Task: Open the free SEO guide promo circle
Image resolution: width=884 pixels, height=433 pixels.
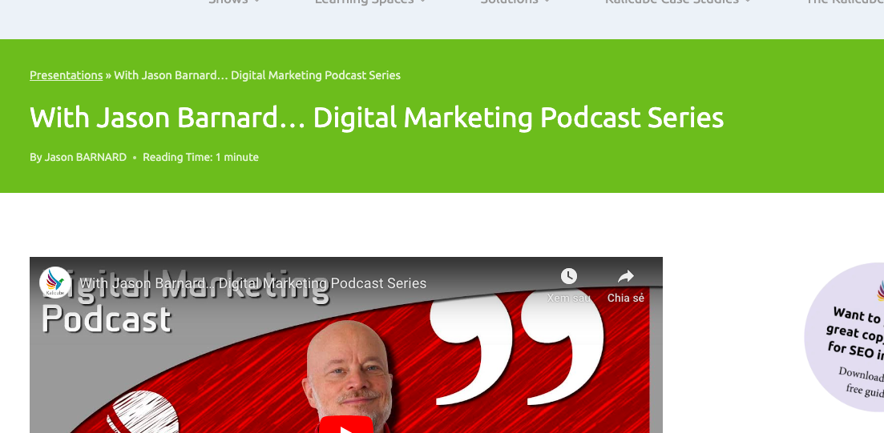Action: click(844, 338)
